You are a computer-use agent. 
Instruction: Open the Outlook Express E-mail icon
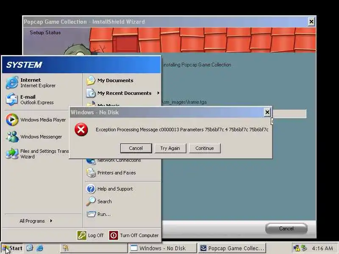[12, 99]
